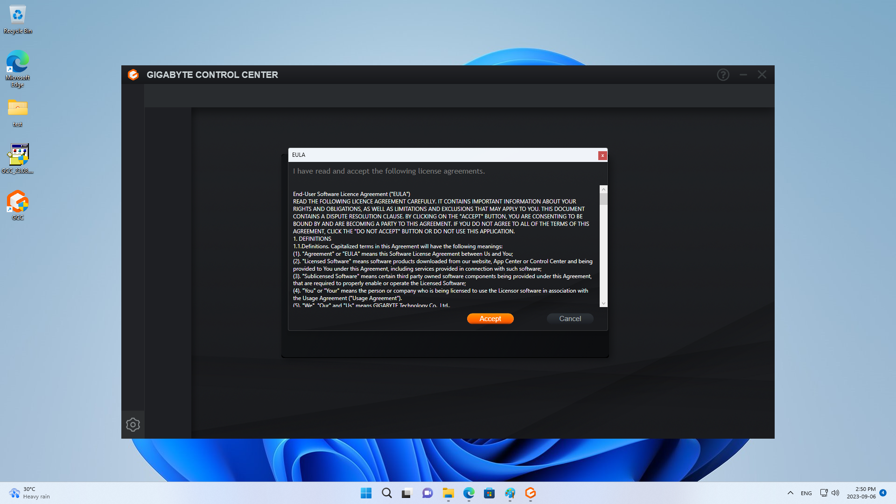This screenshot has width=896, height=504.
Task: Open taskbar Search
Action: (x=386, y=493)
